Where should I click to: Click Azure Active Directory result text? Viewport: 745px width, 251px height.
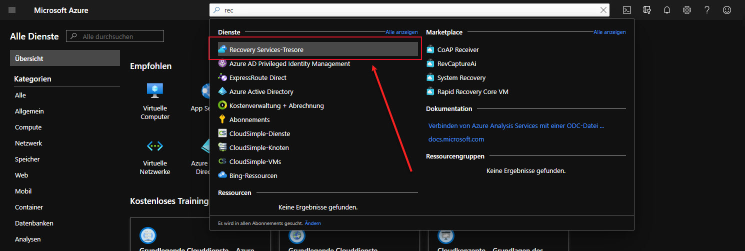pos(261,91)
